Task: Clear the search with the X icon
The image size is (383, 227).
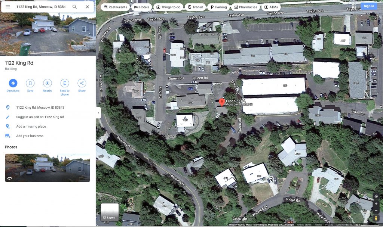Action: click(x=87, y=7)
